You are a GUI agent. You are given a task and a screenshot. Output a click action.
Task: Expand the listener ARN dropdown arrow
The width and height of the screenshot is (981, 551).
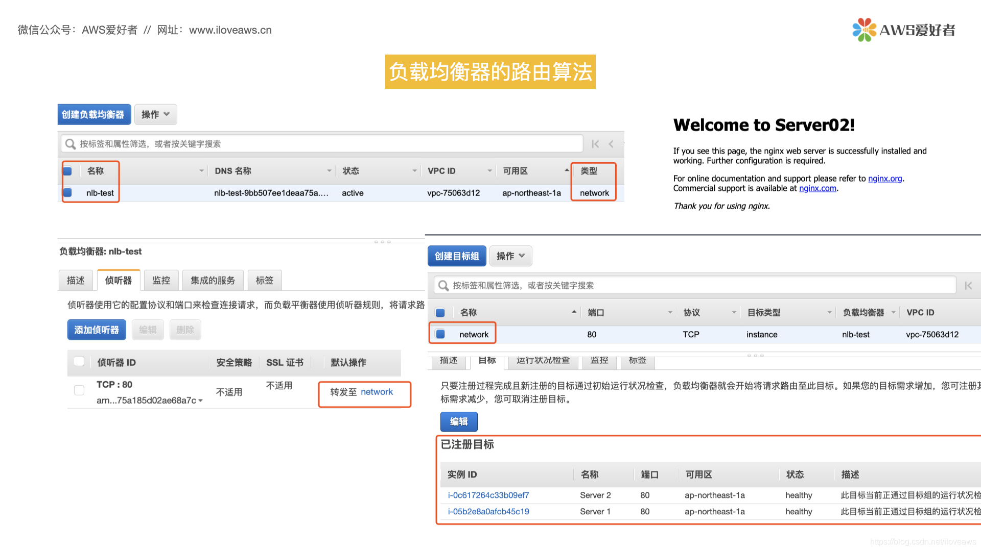(201, 401)
